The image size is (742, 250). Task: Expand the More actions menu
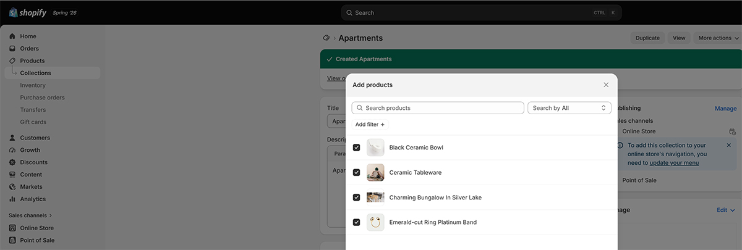pyautogui.click(x=718, y=38)
